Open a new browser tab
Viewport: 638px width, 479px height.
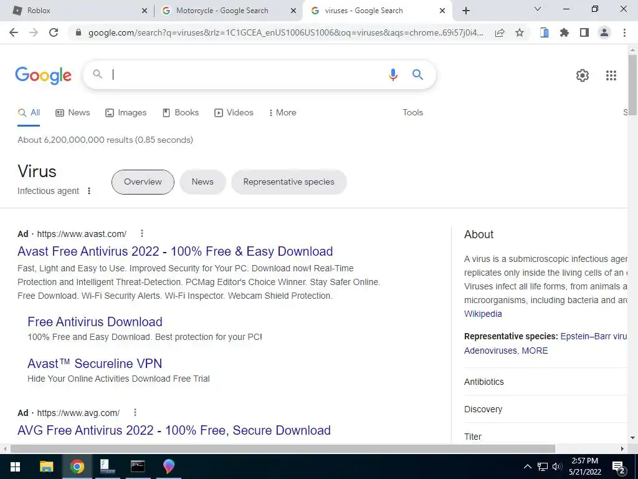[466, 11]
